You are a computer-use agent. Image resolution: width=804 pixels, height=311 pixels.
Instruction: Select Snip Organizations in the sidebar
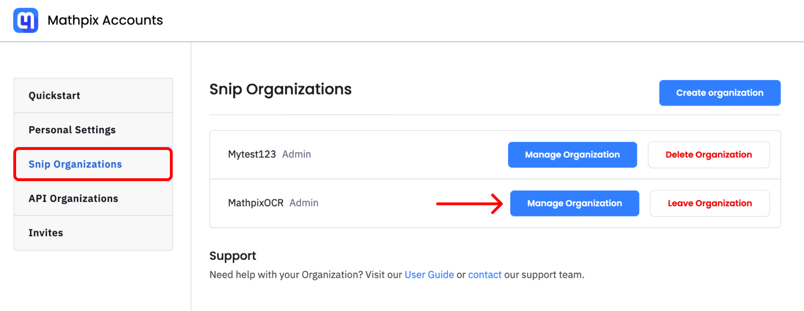point(93,164)
